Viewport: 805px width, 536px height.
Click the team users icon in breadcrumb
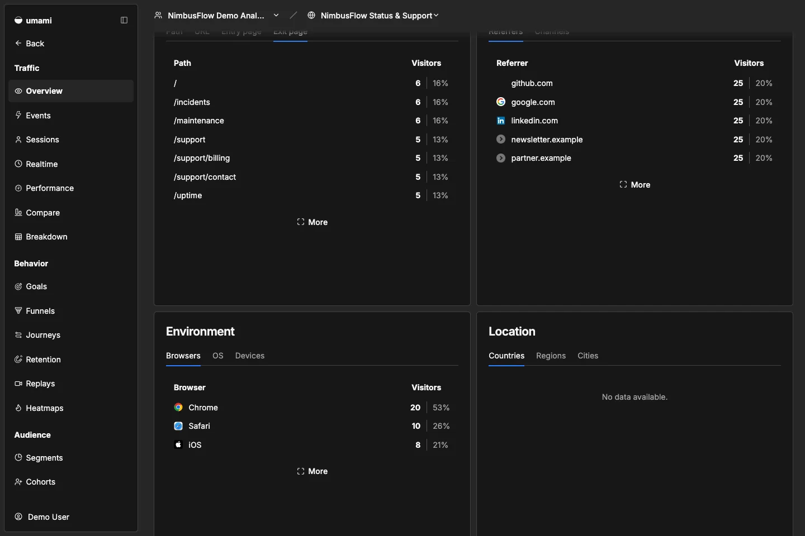pyautogui.click(x=158, y=15)
